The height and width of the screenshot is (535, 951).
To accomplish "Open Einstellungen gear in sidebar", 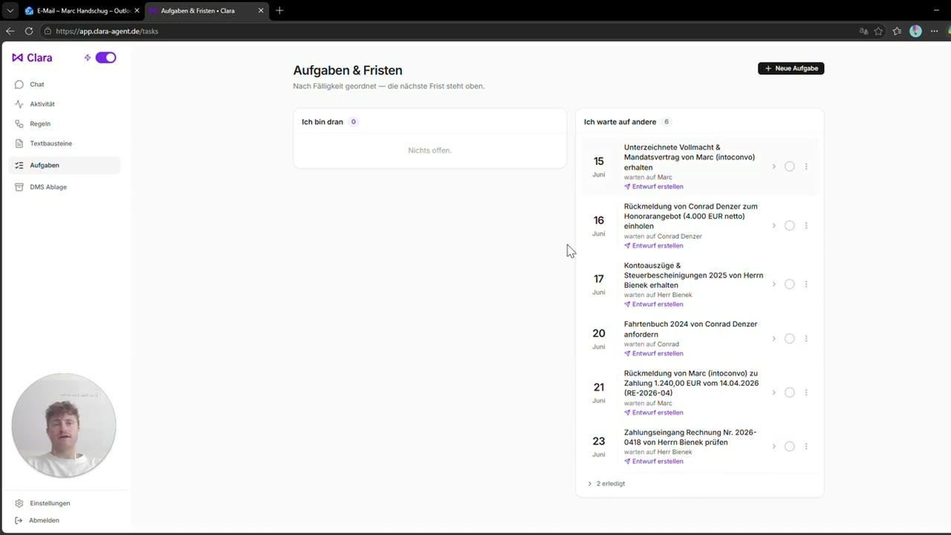I will 19,503.
